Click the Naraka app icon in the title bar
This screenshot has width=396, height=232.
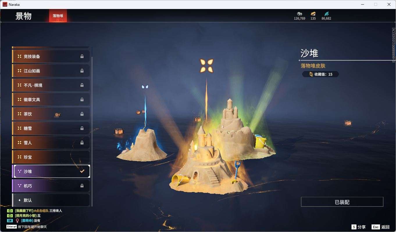click(x=5, y=4)
